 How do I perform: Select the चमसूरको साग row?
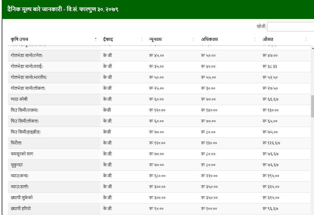click(x=22, y=154)
